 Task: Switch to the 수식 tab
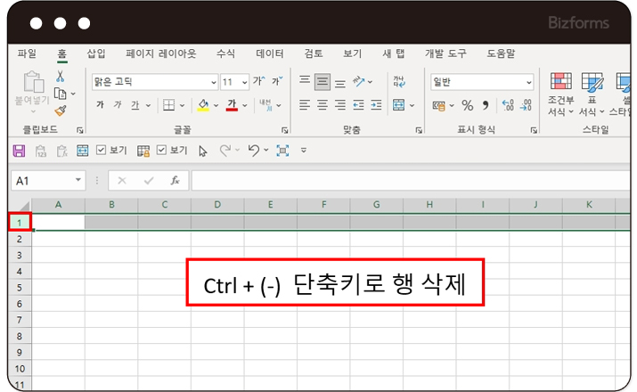[226, 53]
